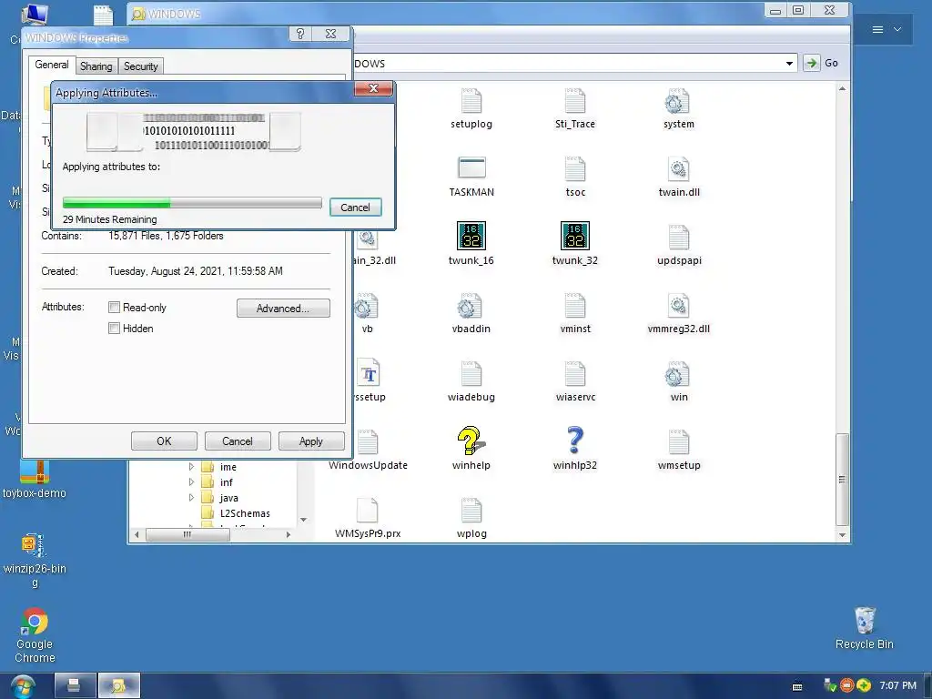The width and height of the screenshot is (932, 699).
Task: Click the file list vertical scrollbar thumb
Action: pos(842,479)
